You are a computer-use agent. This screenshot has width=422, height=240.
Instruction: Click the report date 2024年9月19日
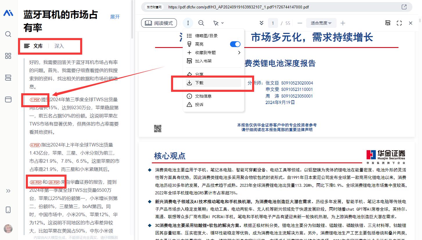[280, 102]
